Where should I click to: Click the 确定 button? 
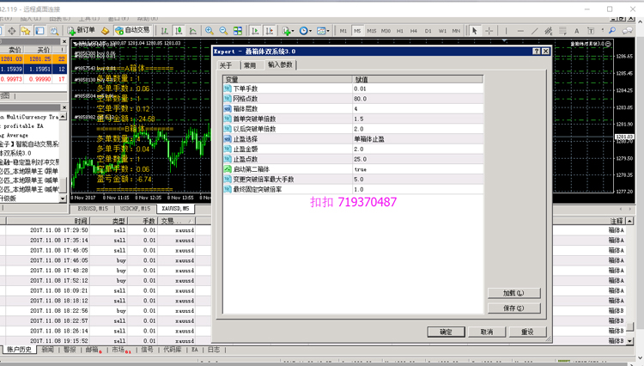click(x=446, y=332)
